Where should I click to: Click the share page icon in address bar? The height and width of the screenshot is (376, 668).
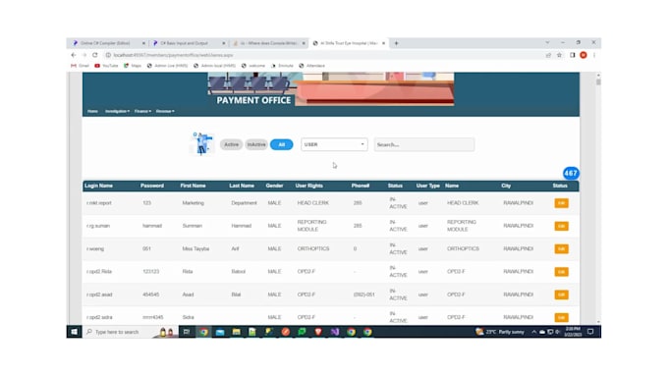[548, 55]
